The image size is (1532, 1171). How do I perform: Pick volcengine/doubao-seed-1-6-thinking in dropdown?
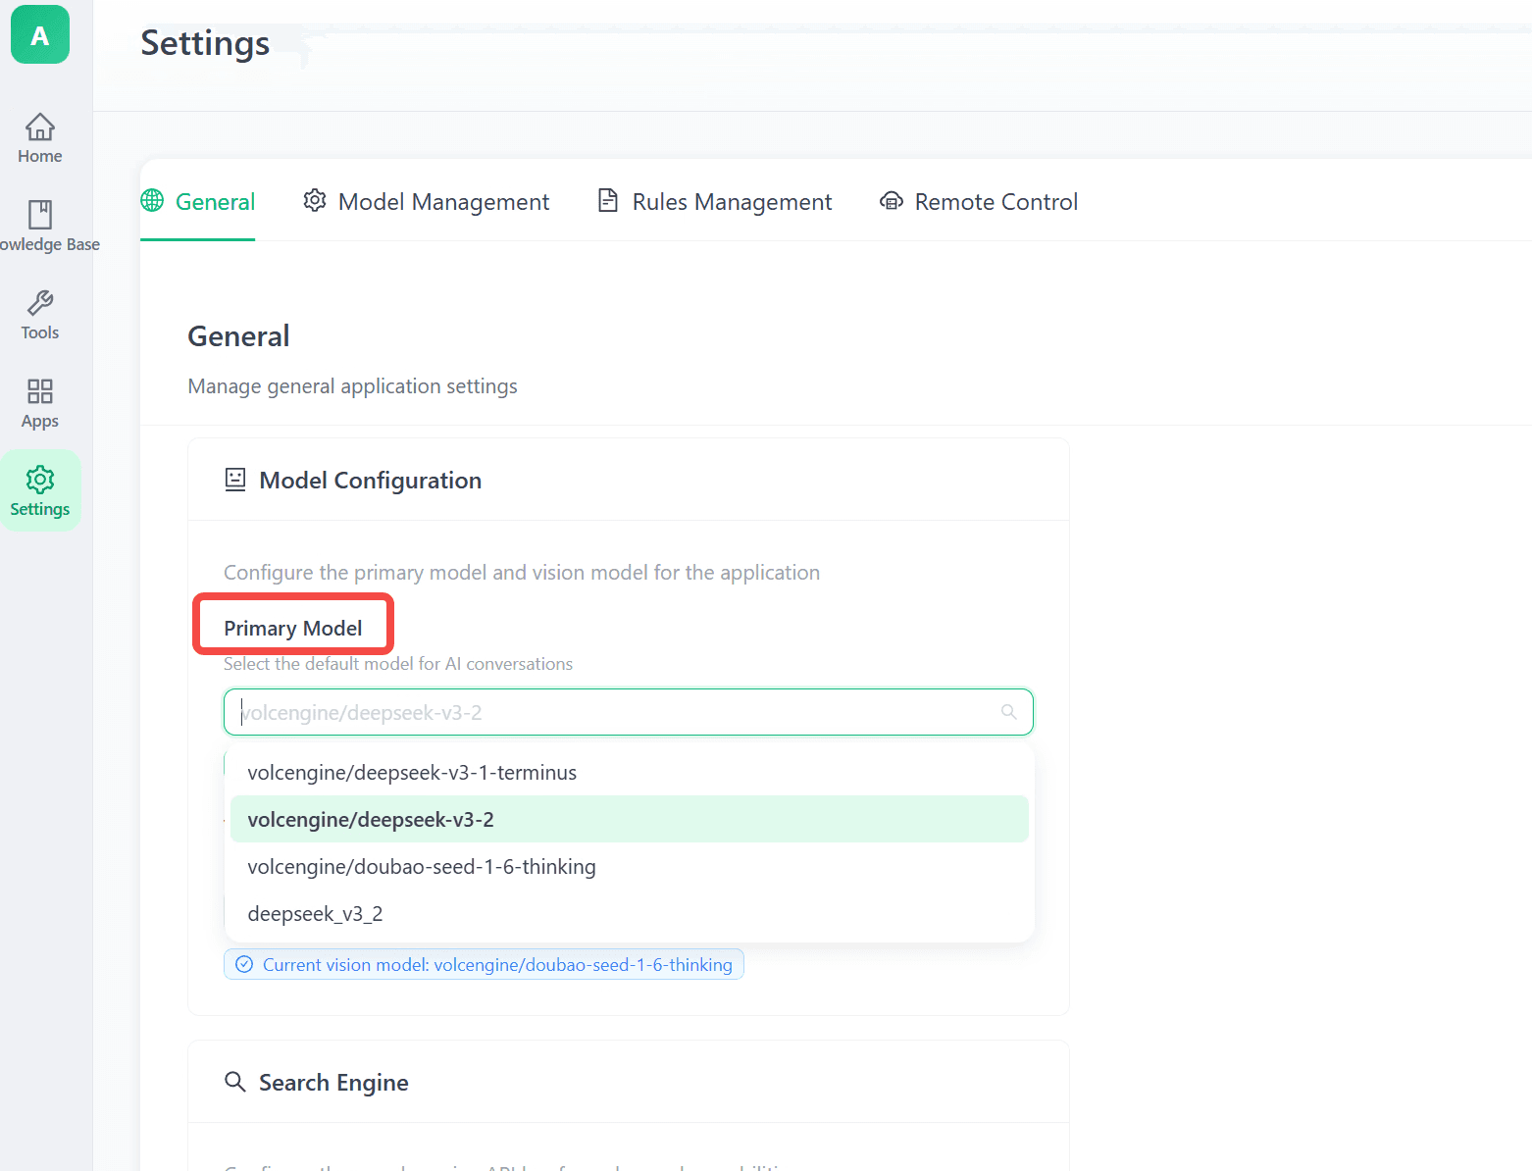[422, 867]
